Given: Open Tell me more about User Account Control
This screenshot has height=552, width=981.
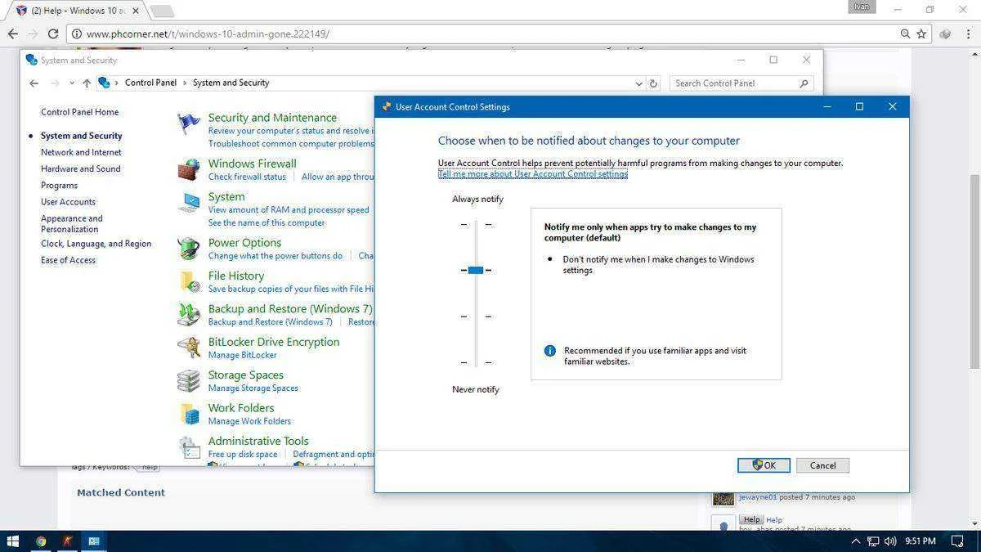Looking at the screenshot, I should [533, 174].
